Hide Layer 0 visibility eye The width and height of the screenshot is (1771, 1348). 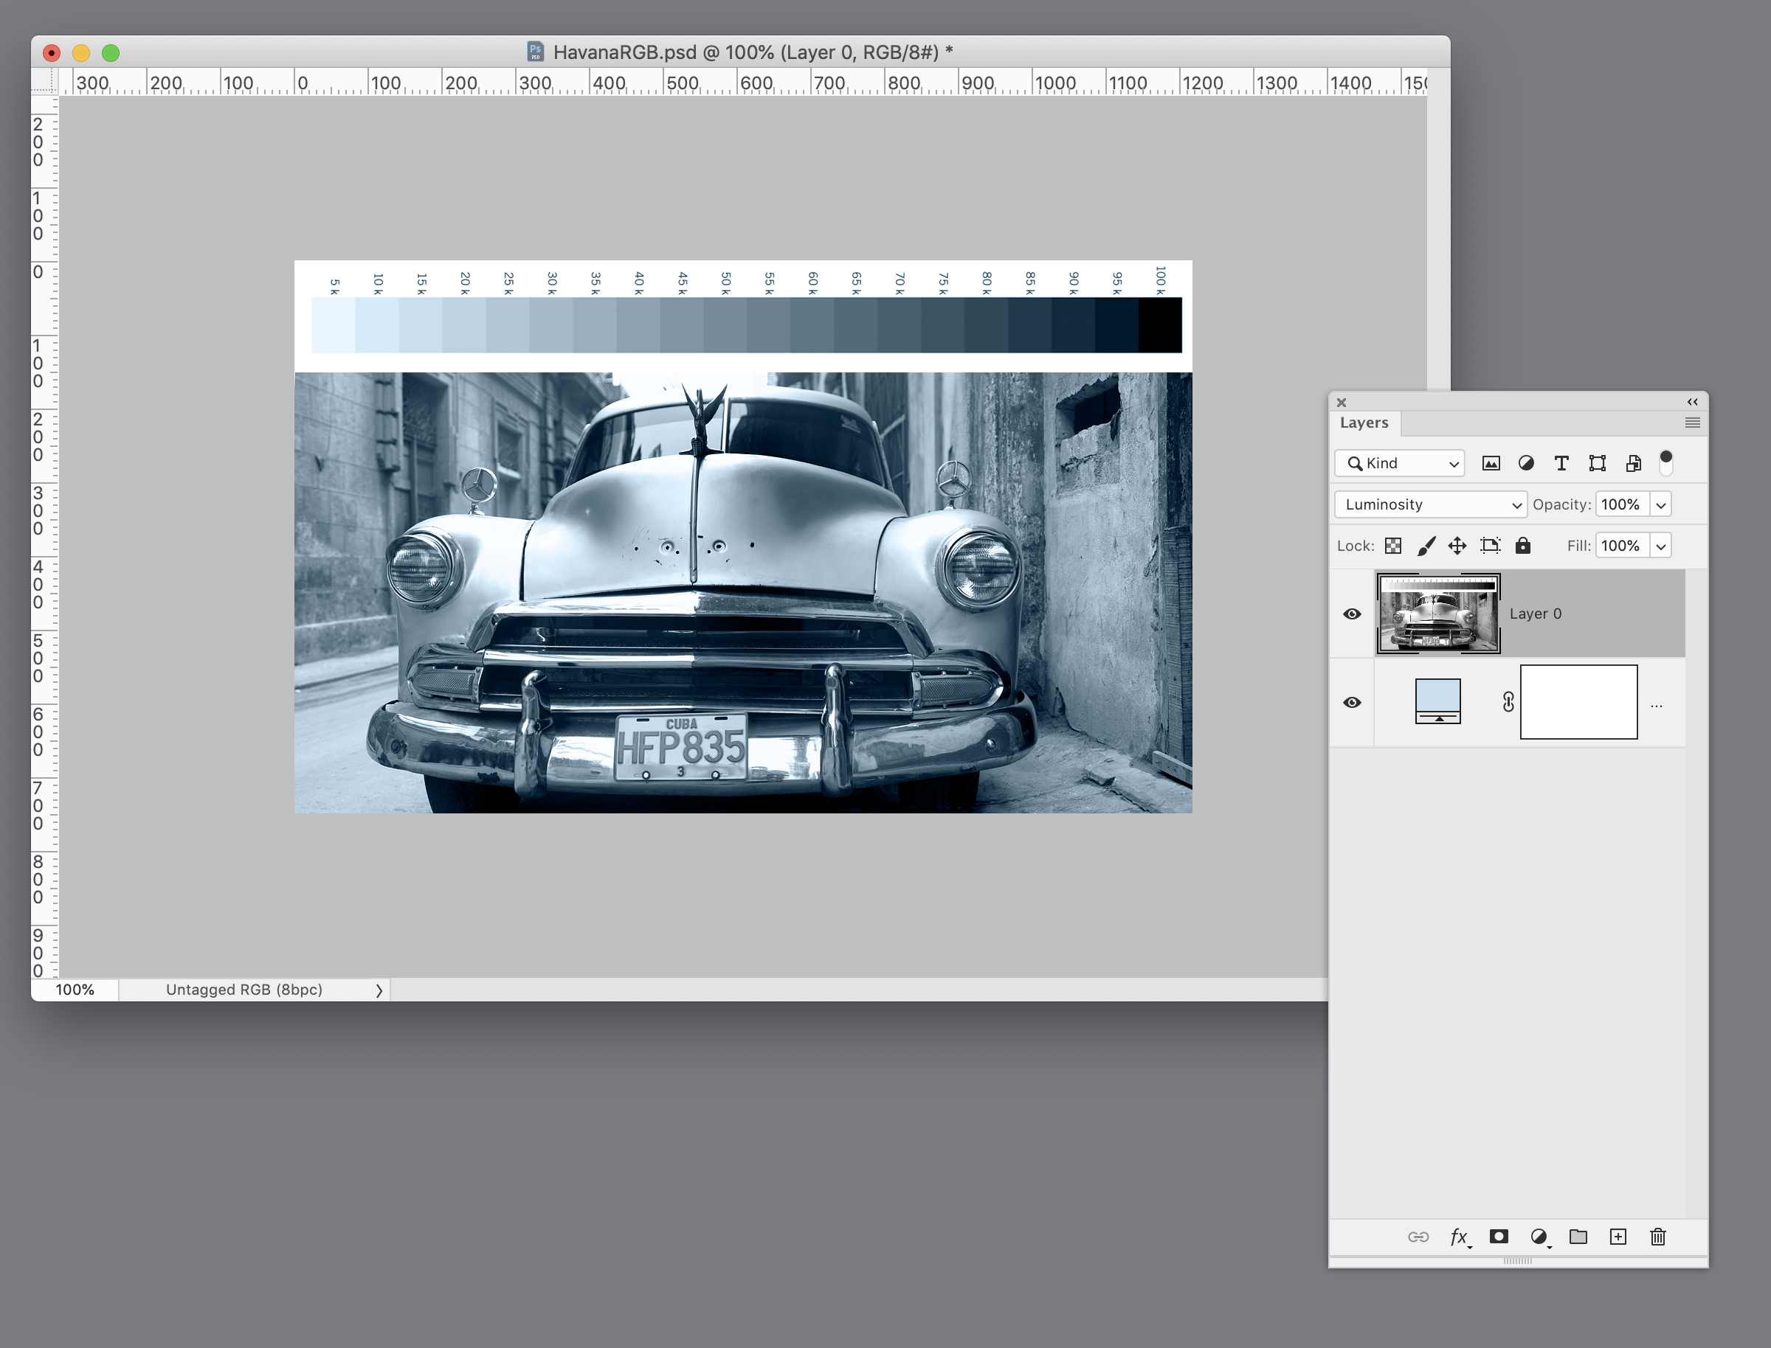(x=1352, y=614)
